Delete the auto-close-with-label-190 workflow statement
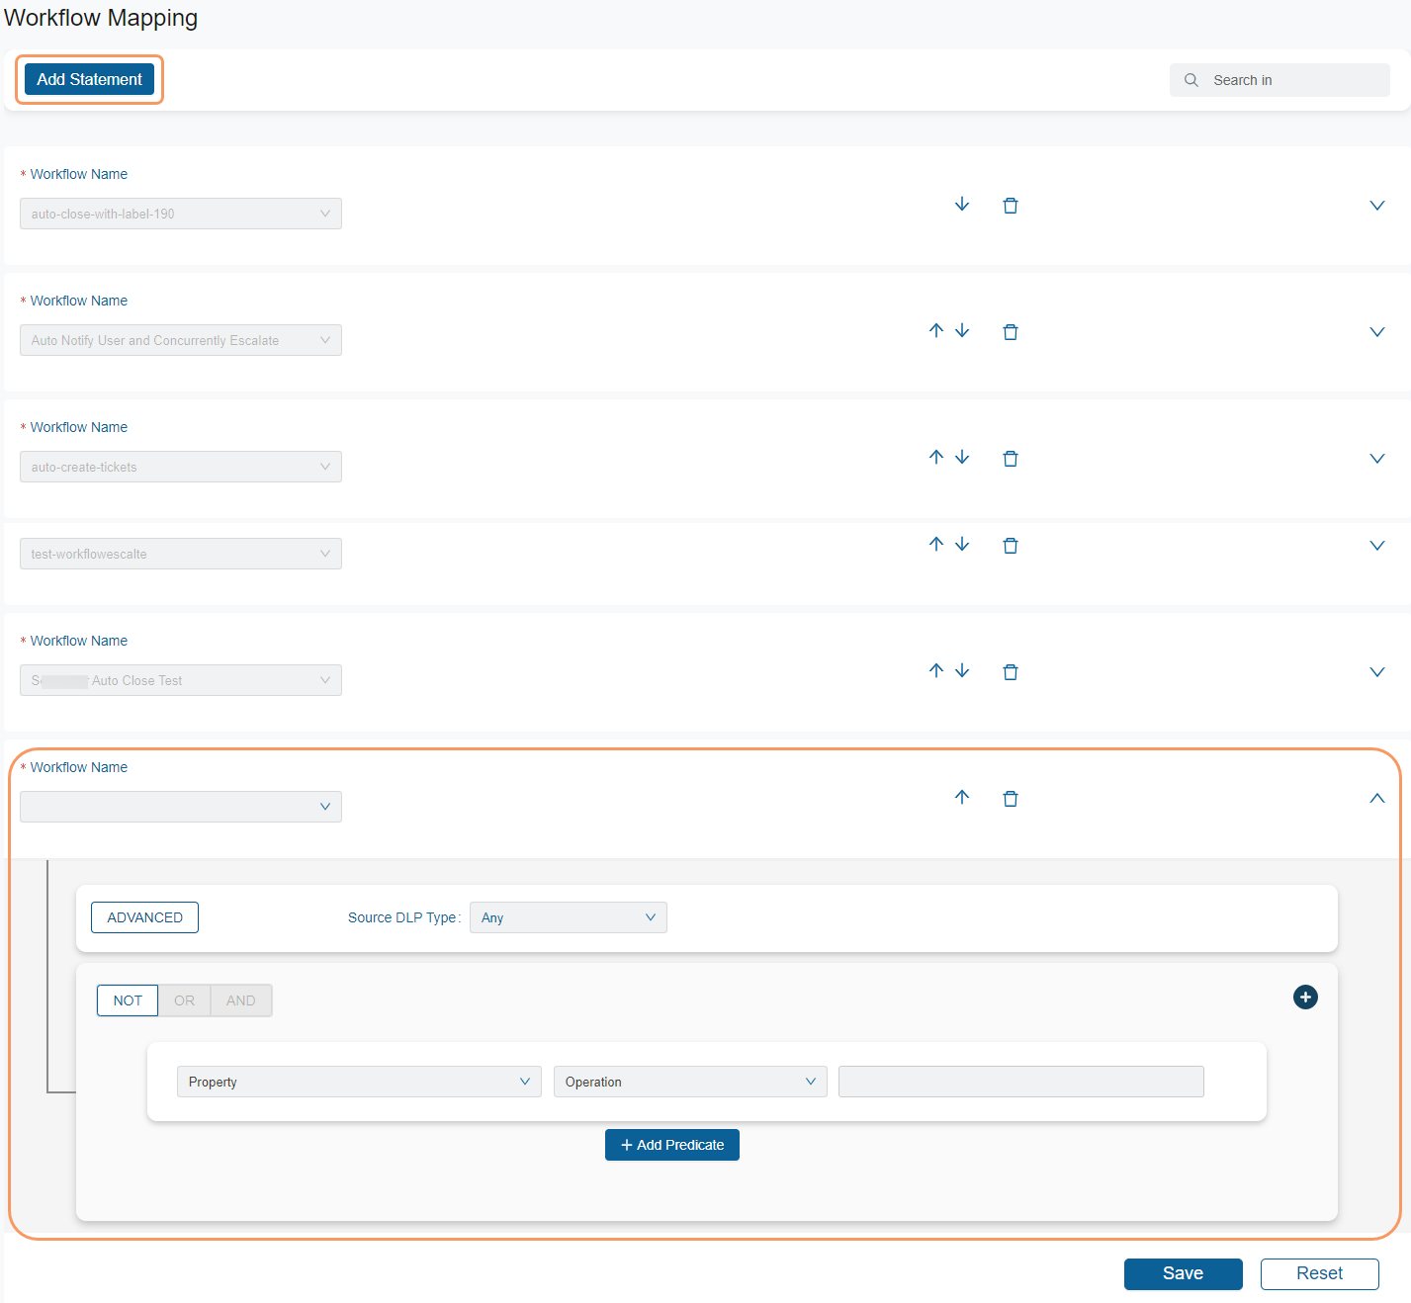The image size is (1411, 1303). (1010, 206)
